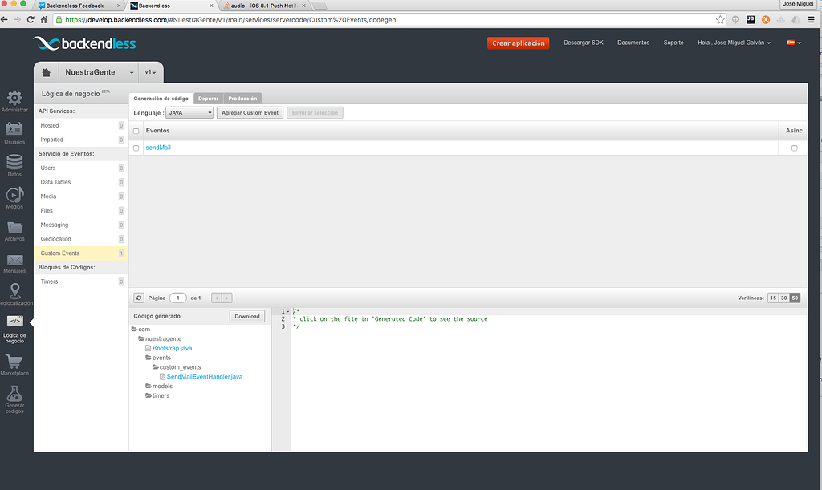Select the Generación de código tab
Viewport: 822px width, 490px height.
click(161, 99)
